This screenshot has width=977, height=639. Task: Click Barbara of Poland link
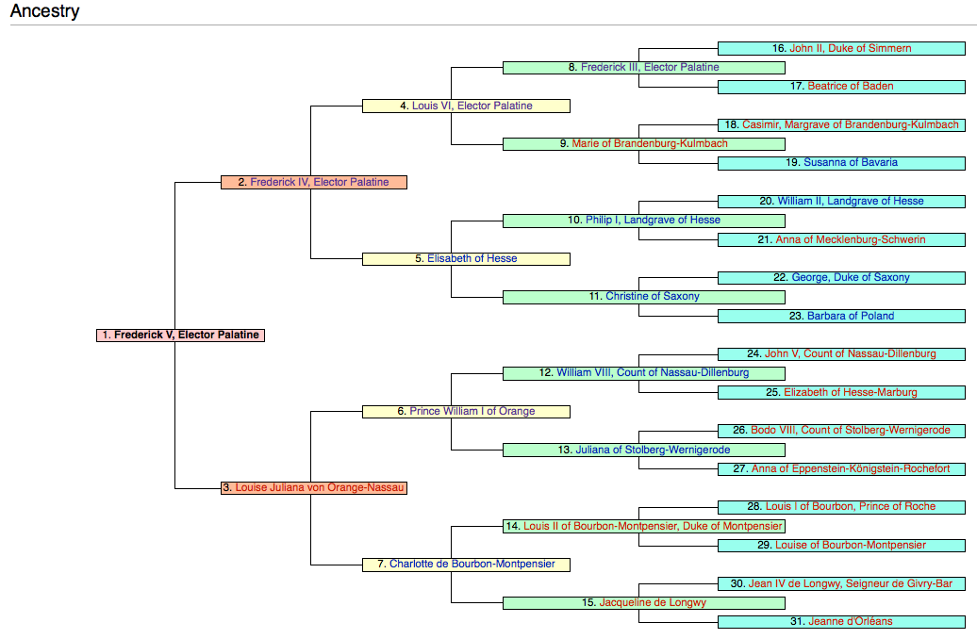tap(850, 316)
